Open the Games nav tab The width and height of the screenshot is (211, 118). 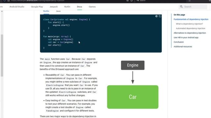92,7
